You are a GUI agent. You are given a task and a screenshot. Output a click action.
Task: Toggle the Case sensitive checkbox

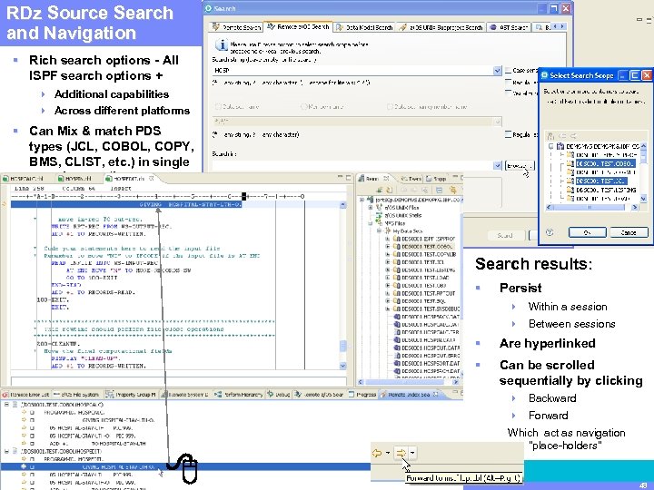point(508,71)
